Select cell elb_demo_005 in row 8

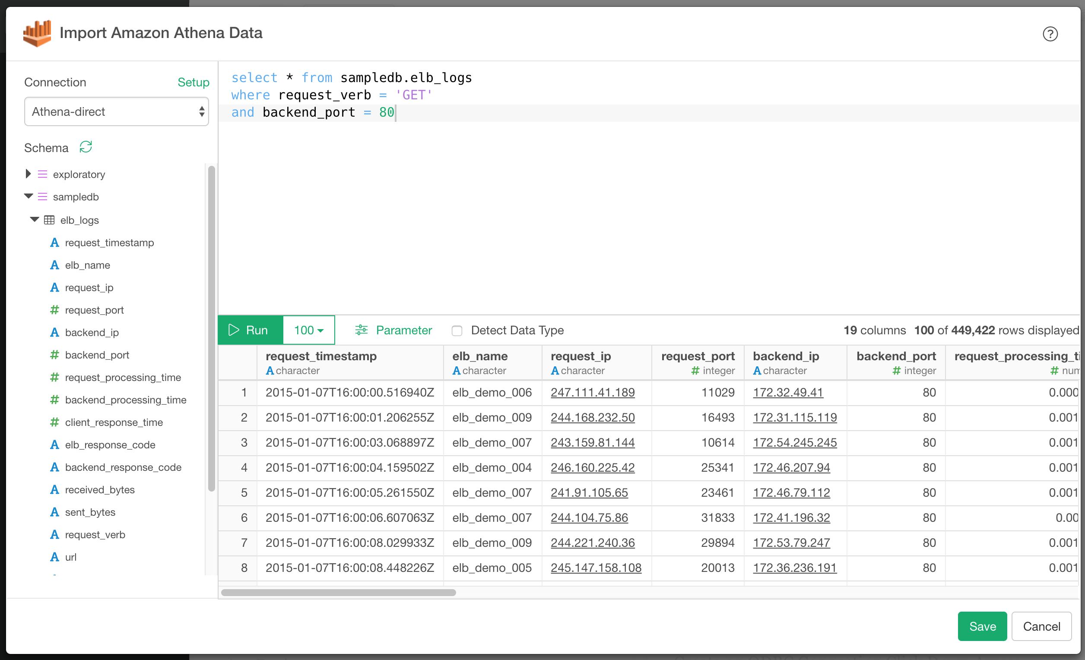click(493, 568)
